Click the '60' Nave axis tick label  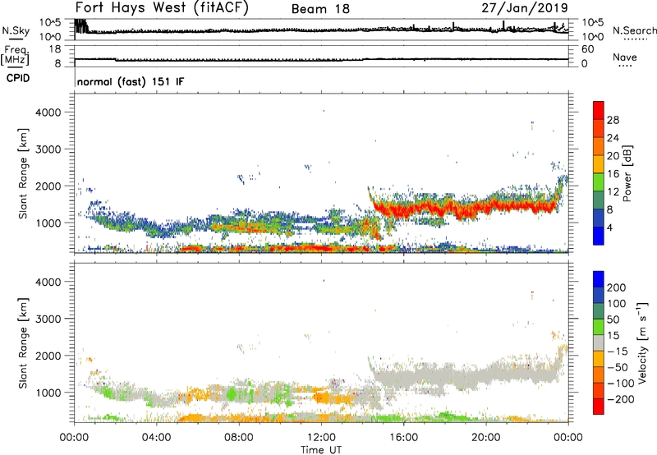click(587, 49)
